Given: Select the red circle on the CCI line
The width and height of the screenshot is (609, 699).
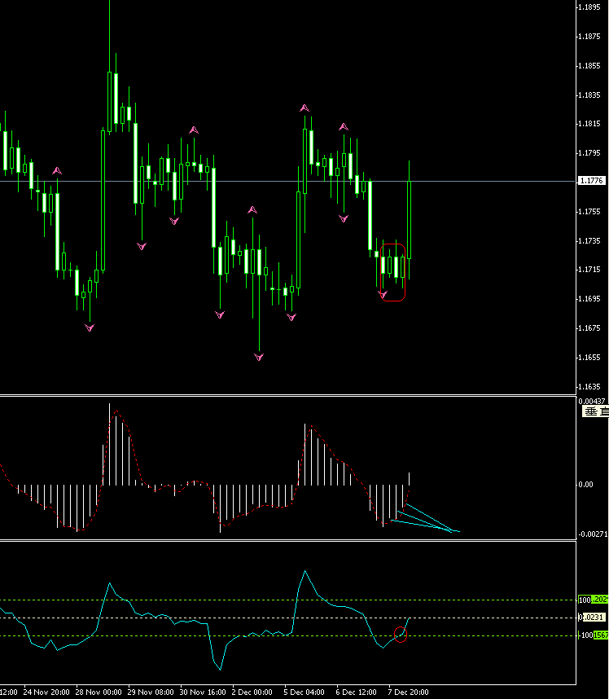Looking at the screenshot, I should pyautogui.click(x=401, y=635).
